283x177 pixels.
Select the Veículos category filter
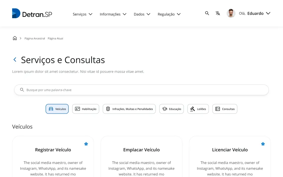pyautogui.click(x=57, y=109)
